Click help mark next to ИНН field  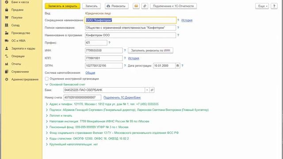[125, 50]
